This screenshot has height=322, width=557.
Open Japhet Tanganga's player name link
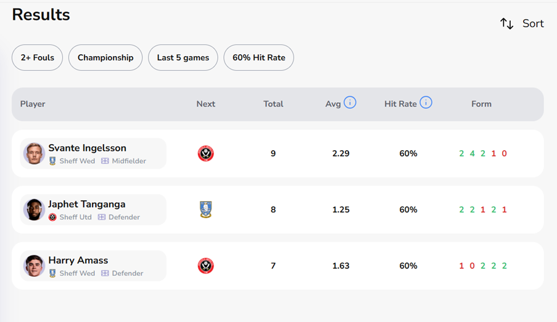click(87, 204)
